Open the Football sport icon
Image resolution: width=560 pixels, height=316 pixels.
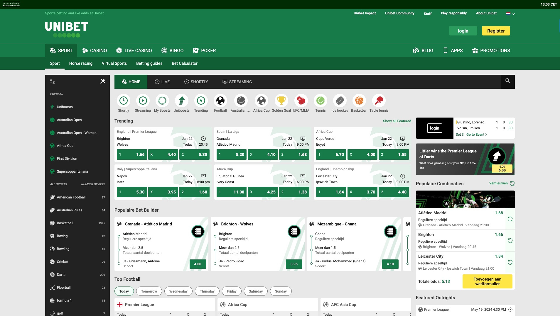pyautogui.click(x=220, y=101)
